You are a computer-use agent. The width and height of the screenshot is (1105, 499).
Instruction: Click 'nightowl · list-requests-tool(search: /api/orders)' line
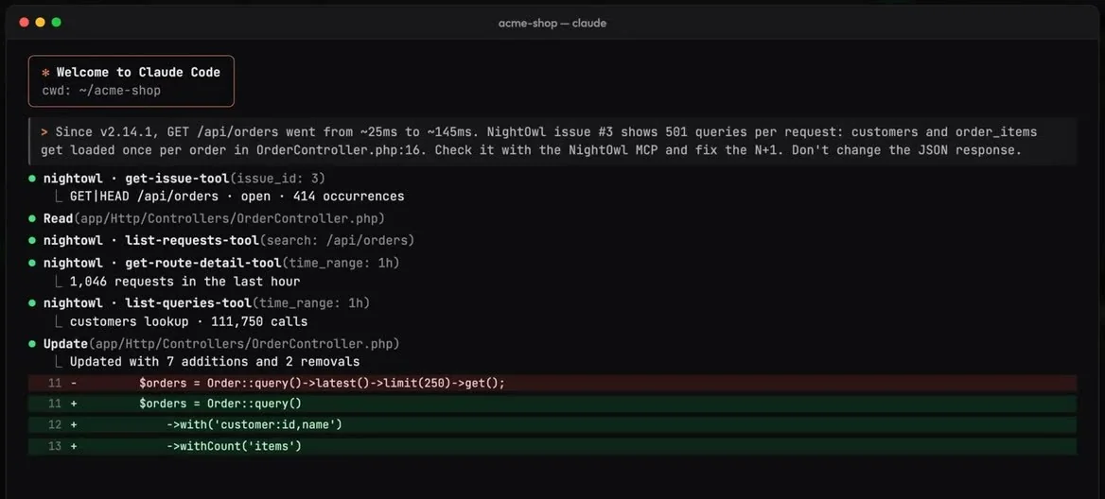click(x=228, y=241)
